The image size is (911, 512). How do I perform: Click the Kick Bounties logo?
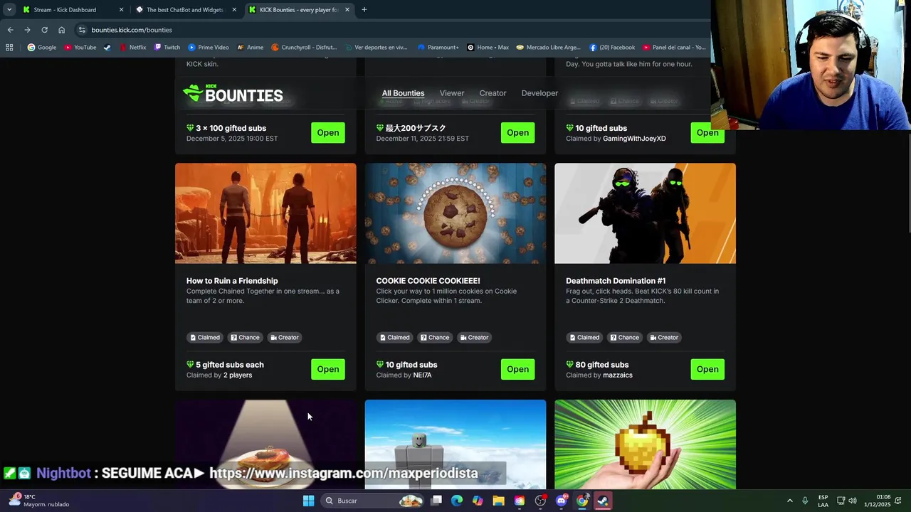[x=233, y=93]
